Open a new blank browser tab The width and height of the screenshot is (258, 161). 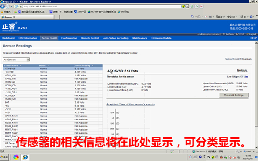[57, 17]
